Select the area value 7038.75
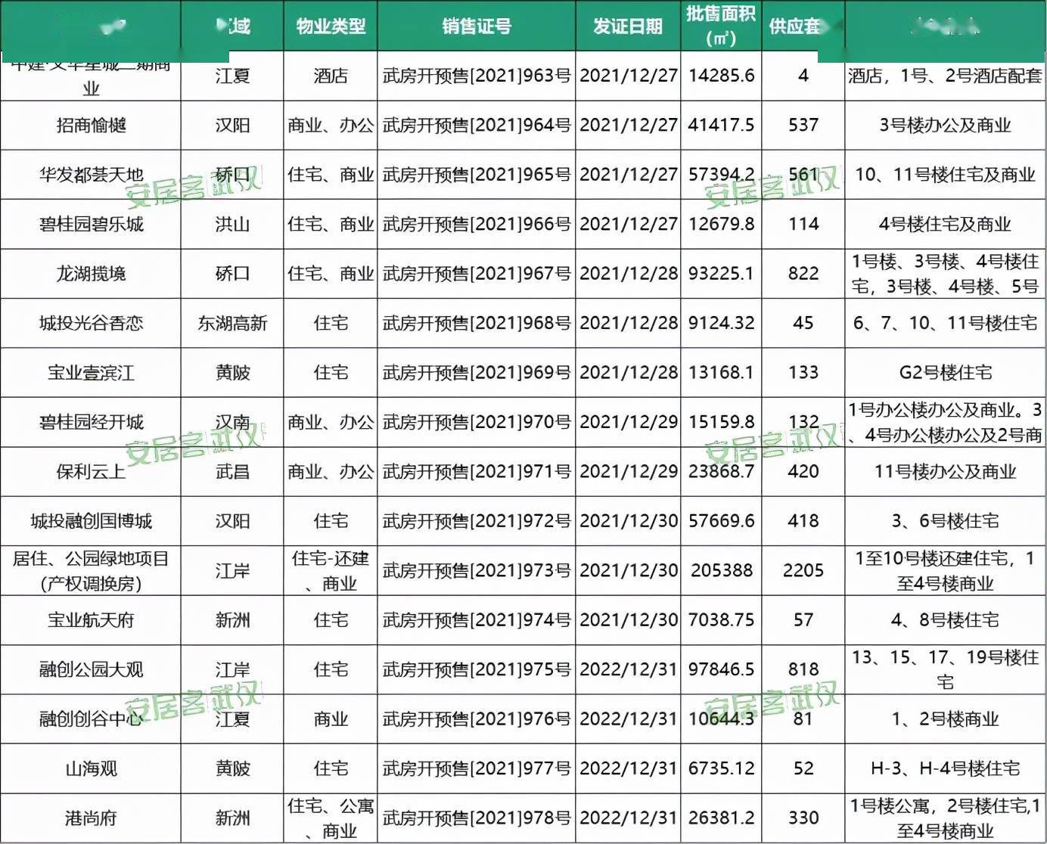Image resolution: width=1047 pixels, height=844 pixels. (721, 620)
